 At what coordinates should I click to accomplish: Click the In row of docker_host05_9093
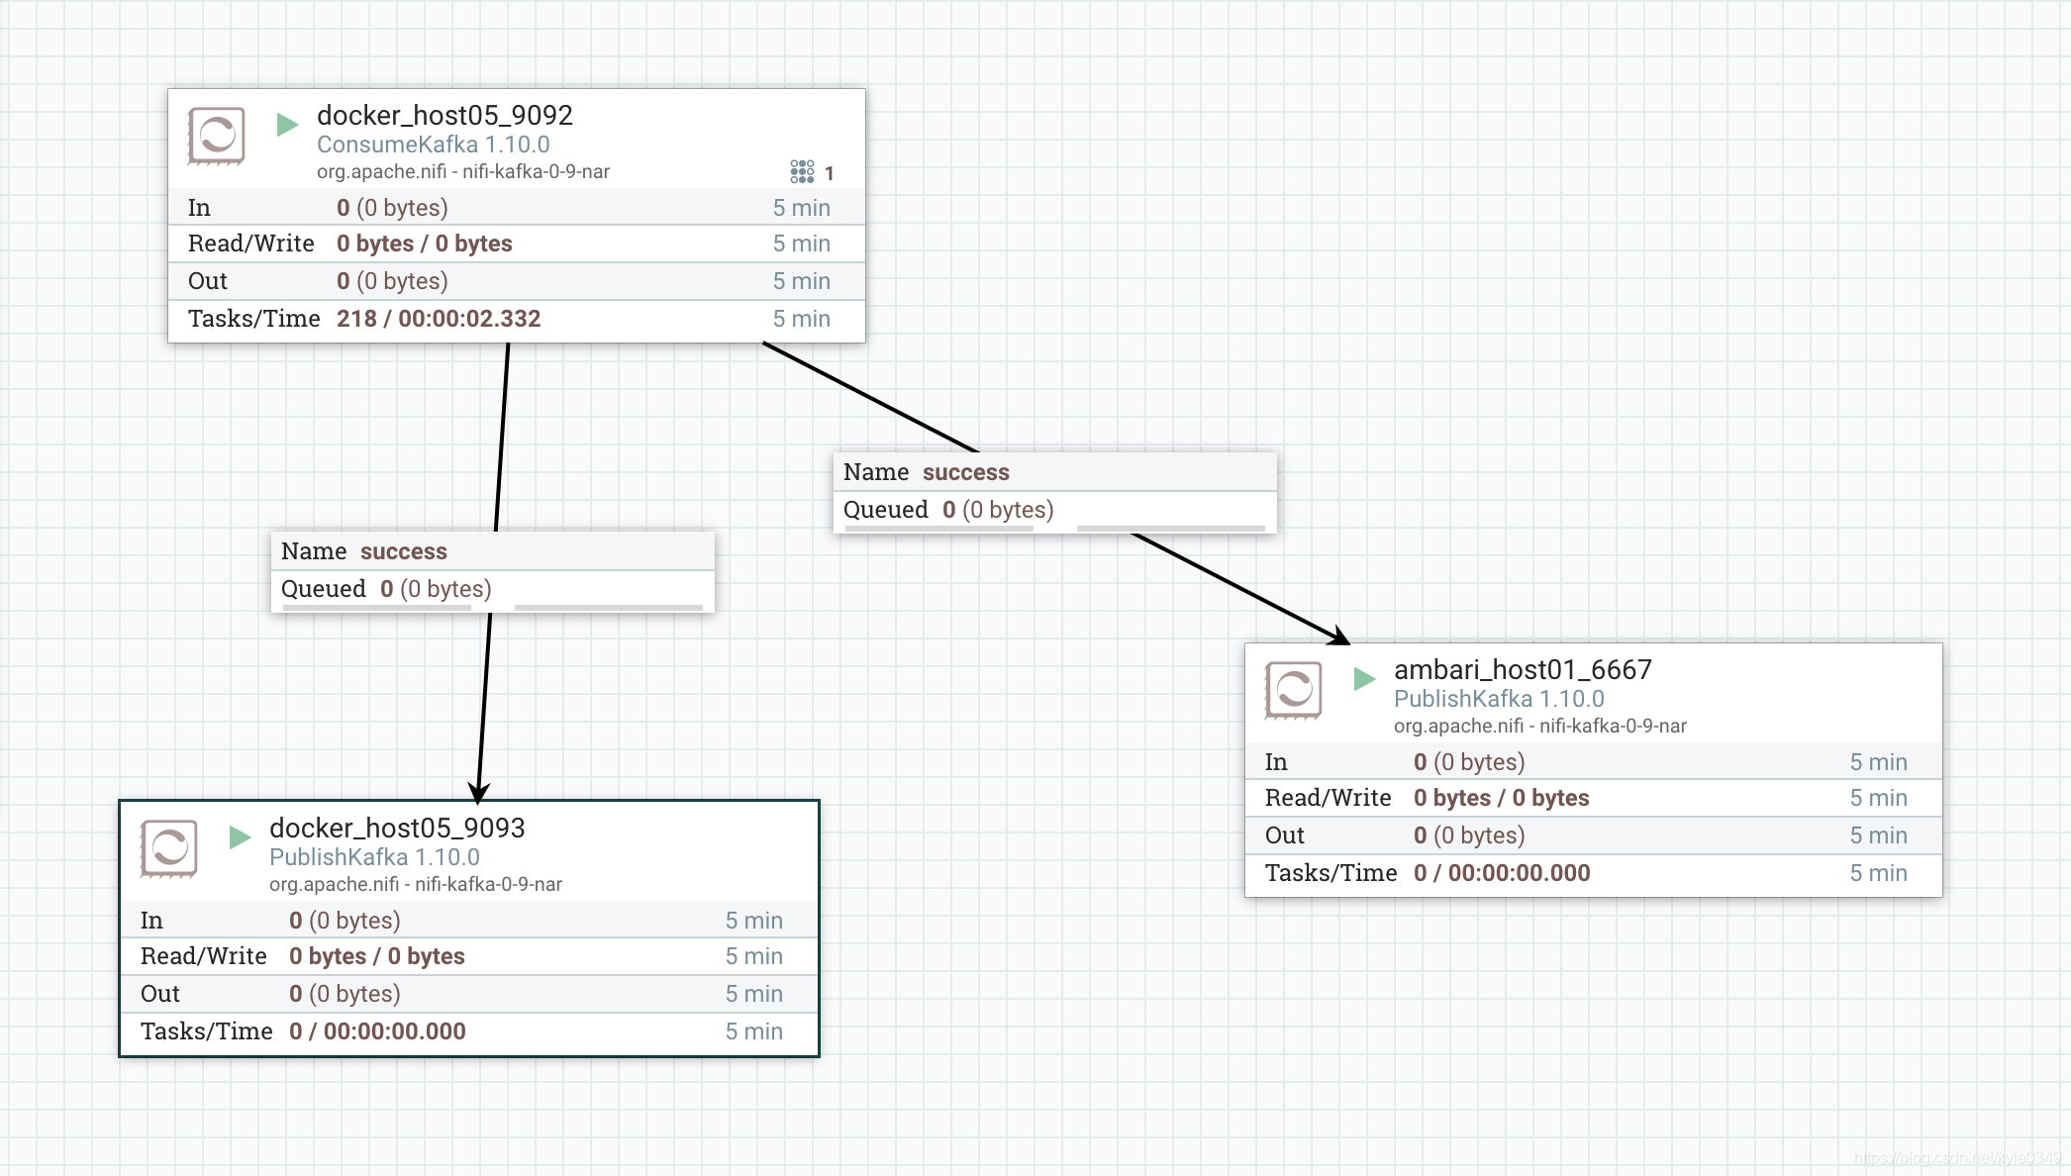click(x=469, y=920)
